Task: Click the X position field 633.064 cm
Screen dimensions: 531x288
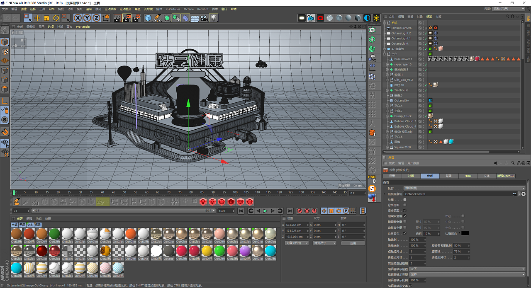Action: 297,225
